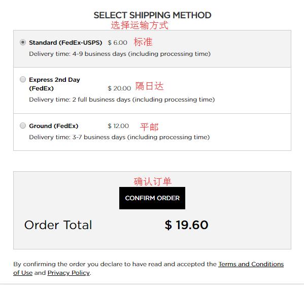
Task: Click the SELECT SHIPPING METHOD heading
Action: coord(152,15)
